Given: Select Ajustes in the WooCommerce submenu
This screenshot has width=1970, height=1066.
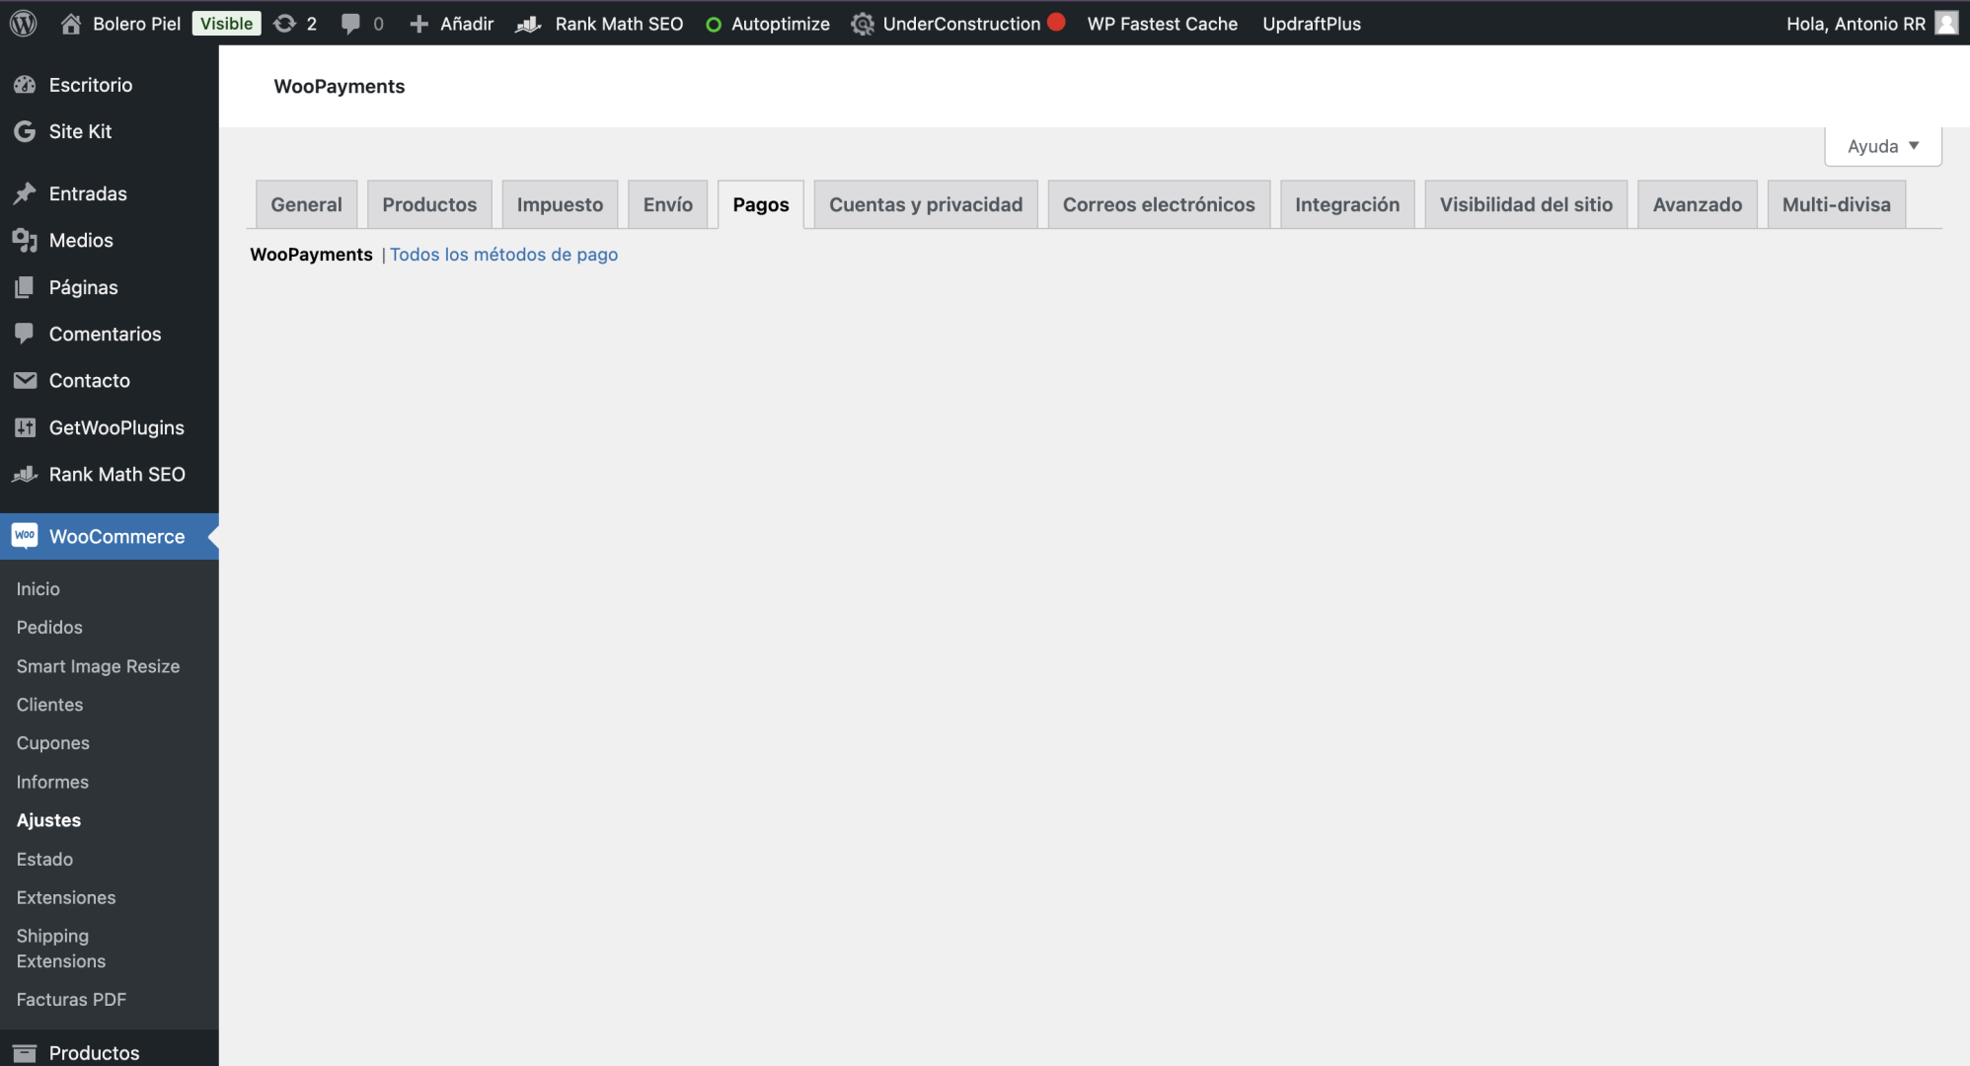Looking at the screenshot, I should pos(48,820).
